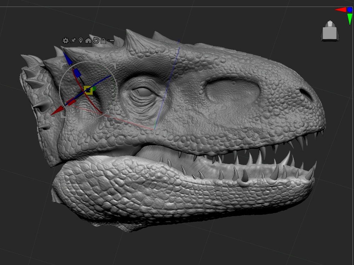
Task: Click the camera view head thumbnail
Action: click(x=330, y=31)
